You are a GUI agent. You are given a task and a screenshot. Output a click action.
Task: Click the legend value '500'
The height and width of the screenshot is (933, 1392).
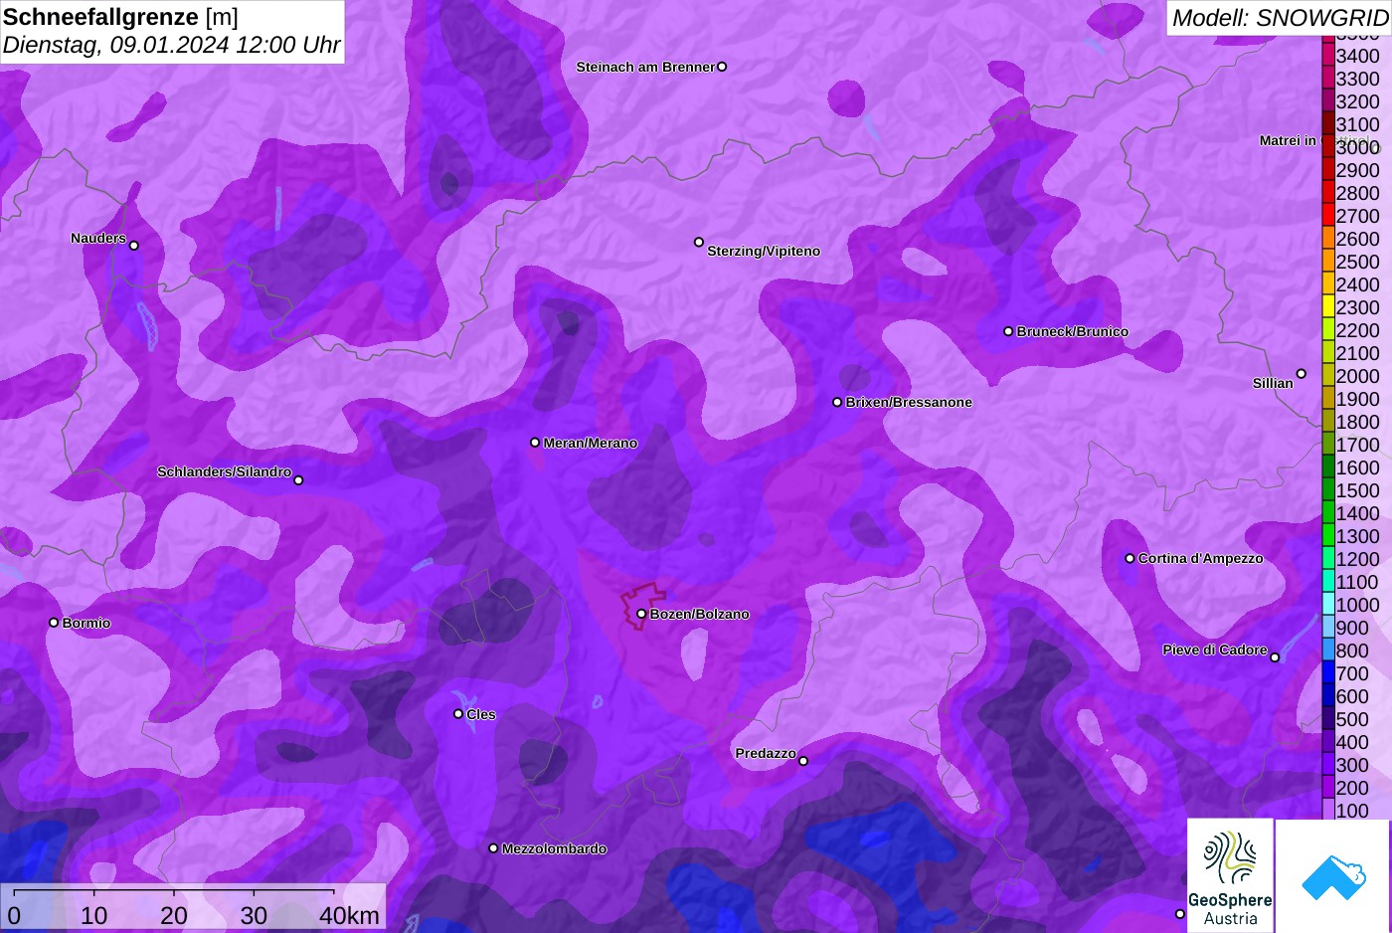coord(1352,719)
